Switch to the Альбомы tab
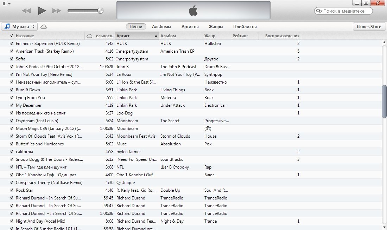 pos(161,27)
